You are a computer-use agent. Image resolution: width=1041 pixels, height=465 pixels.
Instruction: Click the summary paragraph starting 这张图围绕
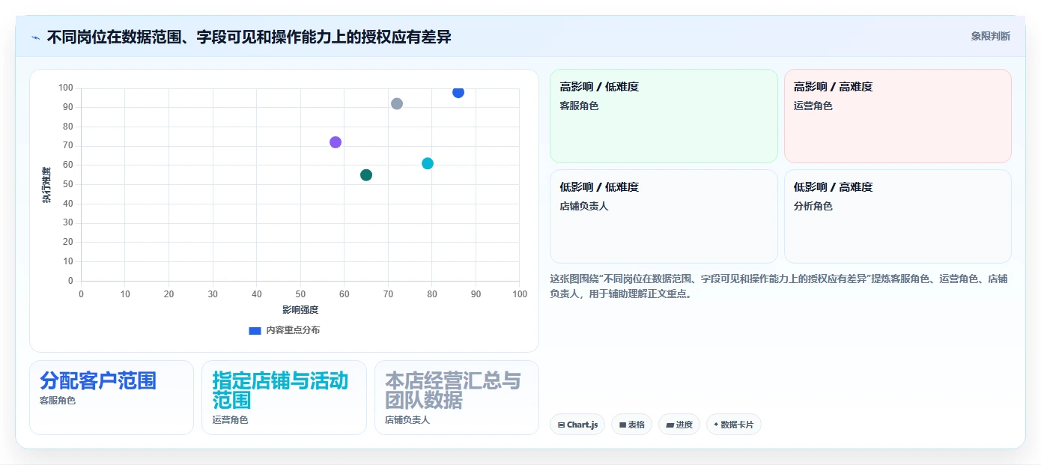click(779, 286)
